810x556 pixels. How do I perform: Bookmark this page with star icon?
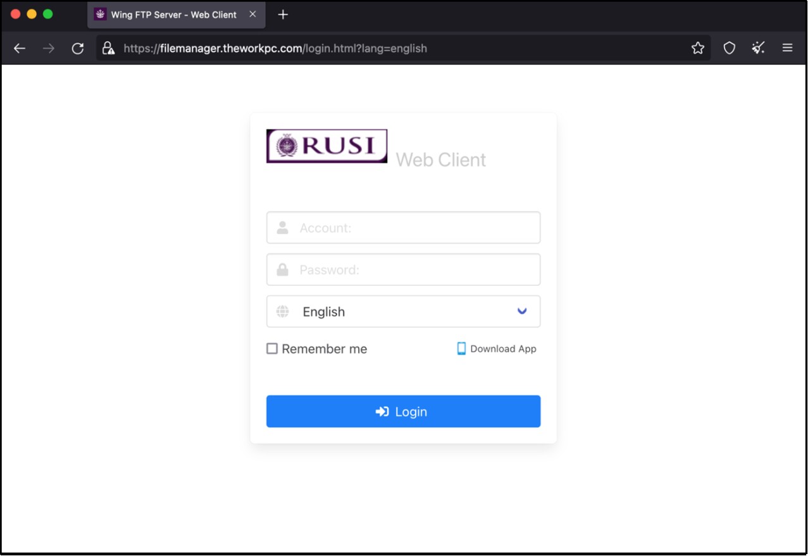[x=697, y=48]
